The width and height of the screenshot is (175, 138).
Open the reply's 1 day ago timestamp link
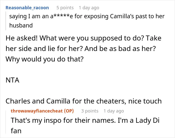(x=114, y=111)
